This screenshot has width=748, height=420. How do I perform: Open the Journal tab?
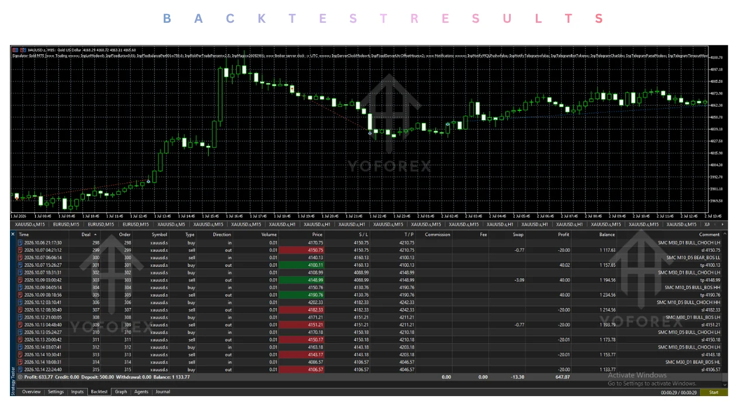pyautogui.click(x=162, y=392)
